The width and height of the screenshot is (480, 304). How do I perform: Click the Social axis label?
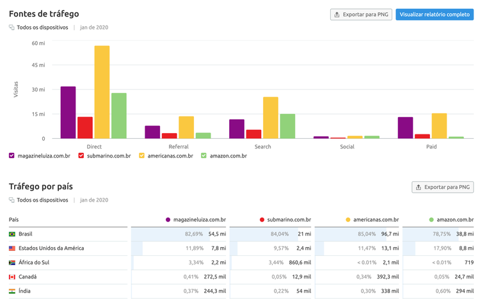tap(347, 147)
